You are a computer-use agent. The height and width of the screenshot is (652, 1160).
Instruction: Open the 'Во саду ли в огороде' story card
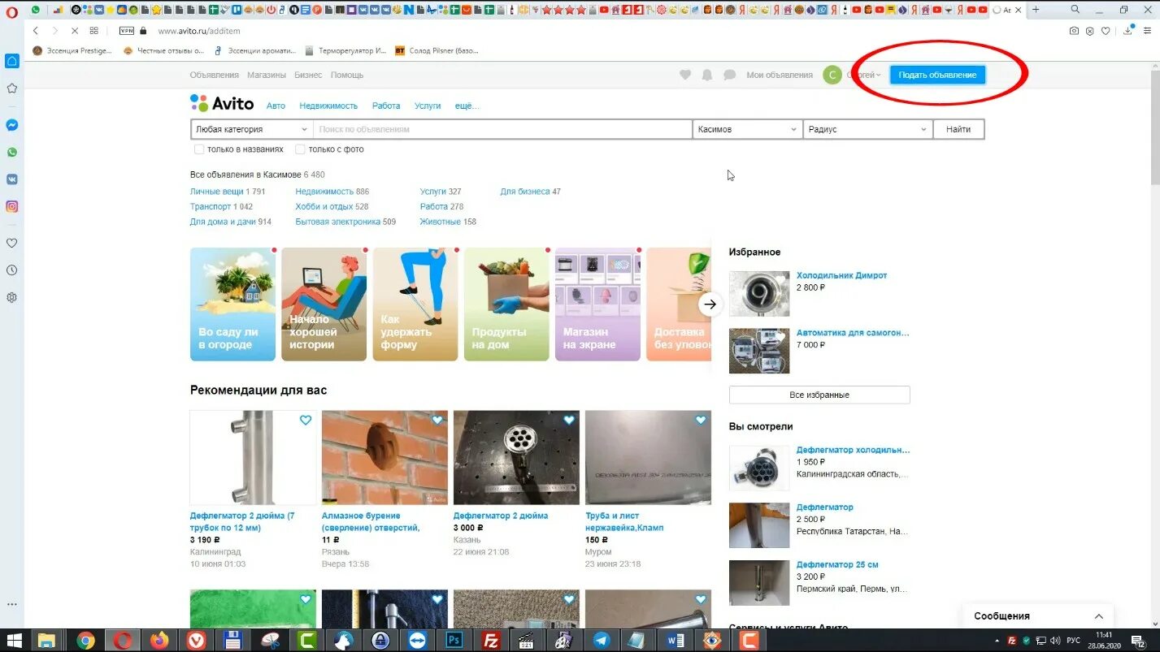(x=232, y=304)
